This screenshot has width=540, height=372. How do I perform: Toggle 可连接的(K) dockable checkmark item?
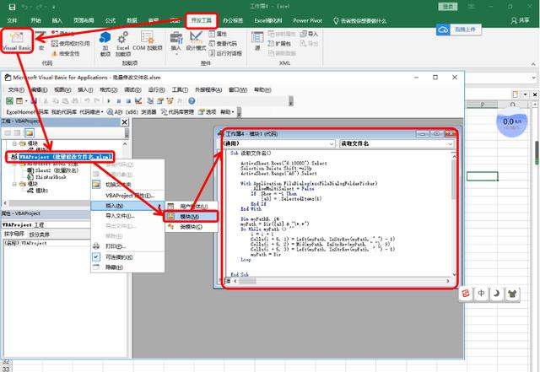pos(127,257)
